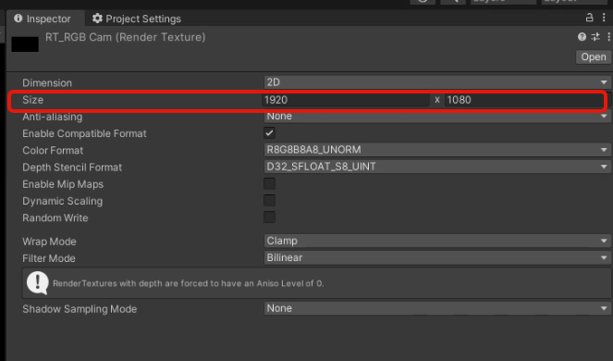Screen dimensions: 613x361
Task: Open the Wrap Mode dropdown showing Clamp
Action: [x=437, y=241]
